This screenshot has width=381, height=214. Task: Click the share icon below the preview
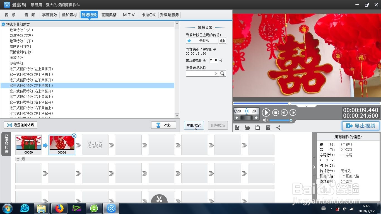(278, 128)
